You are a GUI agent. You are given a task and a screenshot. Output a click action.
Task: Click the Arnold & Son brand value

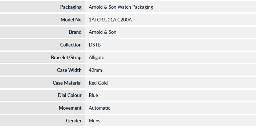102,32
